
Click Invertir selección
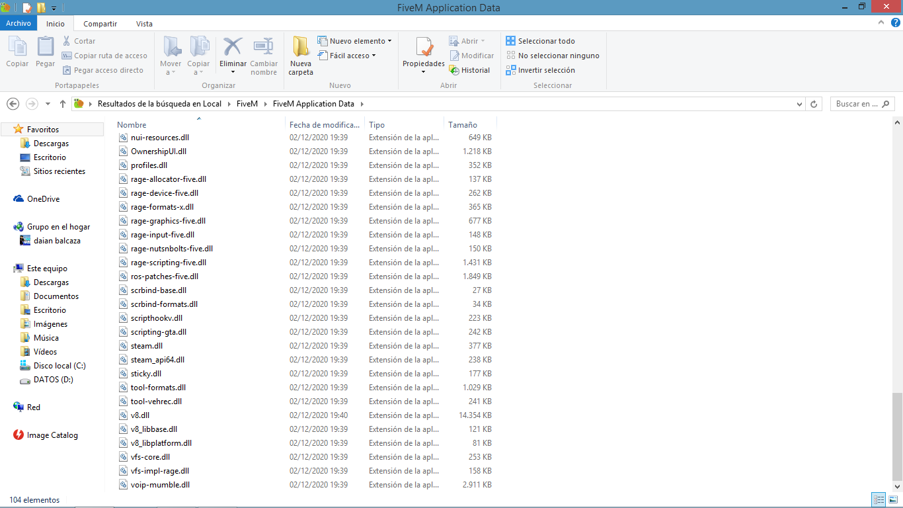click(541, 70)
